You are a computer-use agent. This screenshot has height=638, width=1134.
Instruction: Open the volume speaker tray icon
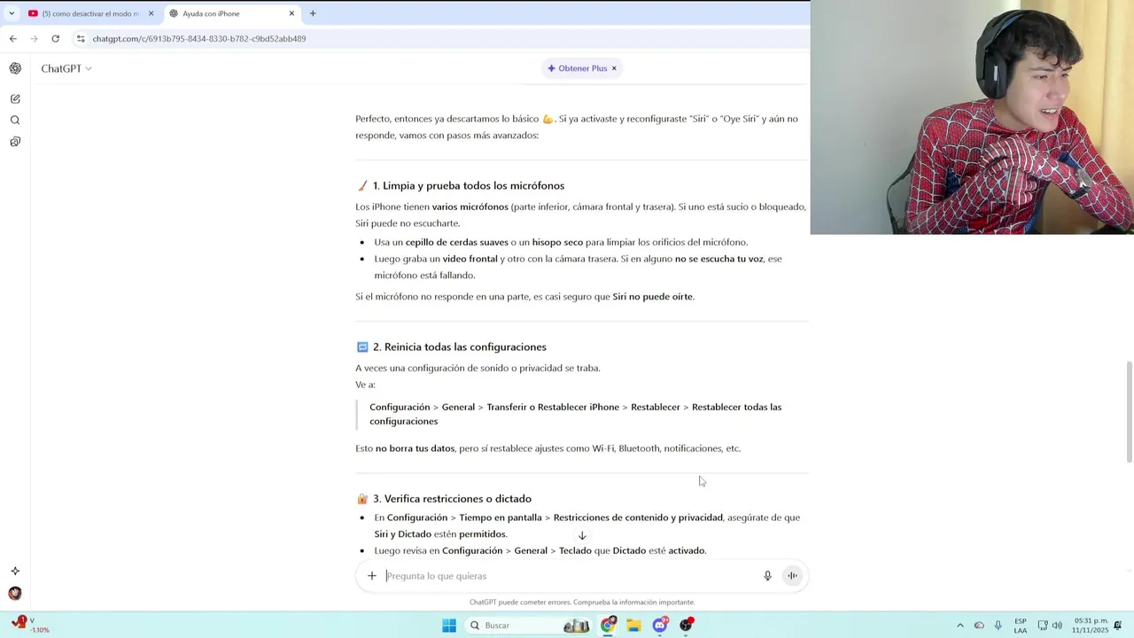coord(1057,626)
